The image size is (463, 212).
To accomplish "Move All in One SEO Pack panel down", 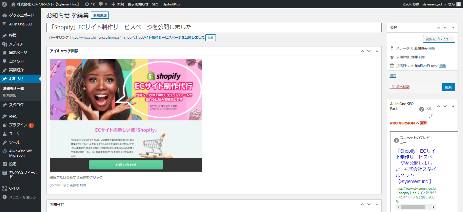I will [x=445, y=106].
